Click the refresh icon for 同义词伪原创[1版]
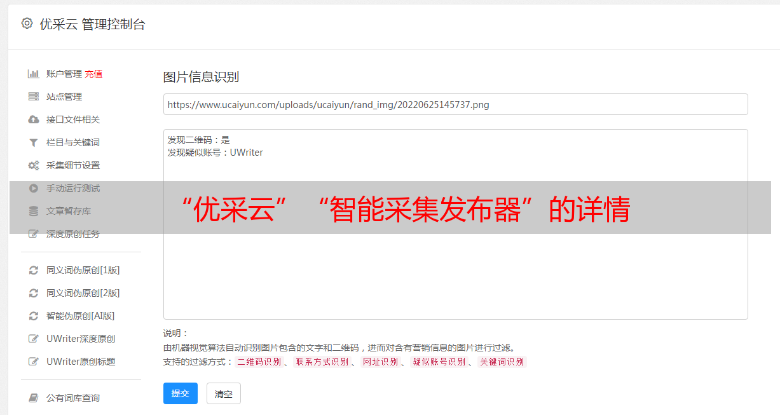The width and height of the screenshot is (780, 415). click(34, 270)
